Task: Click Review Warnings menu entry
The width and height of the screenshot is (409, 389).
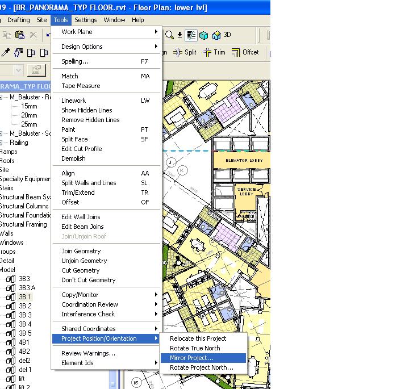Action: 88,353
